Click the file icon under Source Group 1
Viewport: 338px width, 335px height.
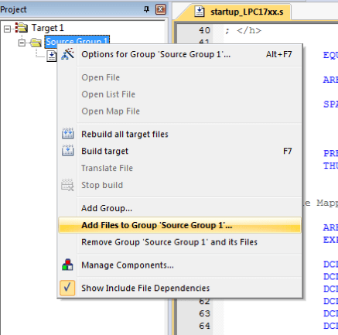tap(52, 56)
